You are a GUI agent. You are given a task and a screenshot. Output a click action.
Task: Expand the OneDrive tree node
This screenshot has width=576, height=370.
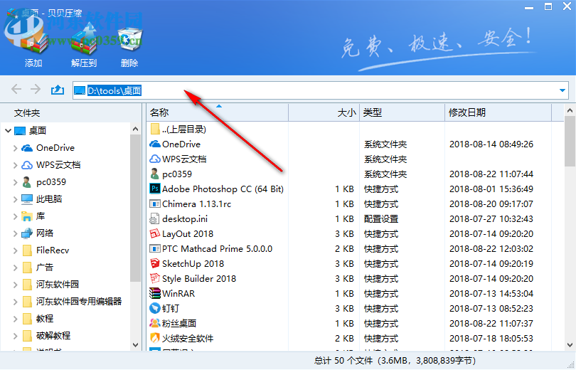[x=15, y=148]
